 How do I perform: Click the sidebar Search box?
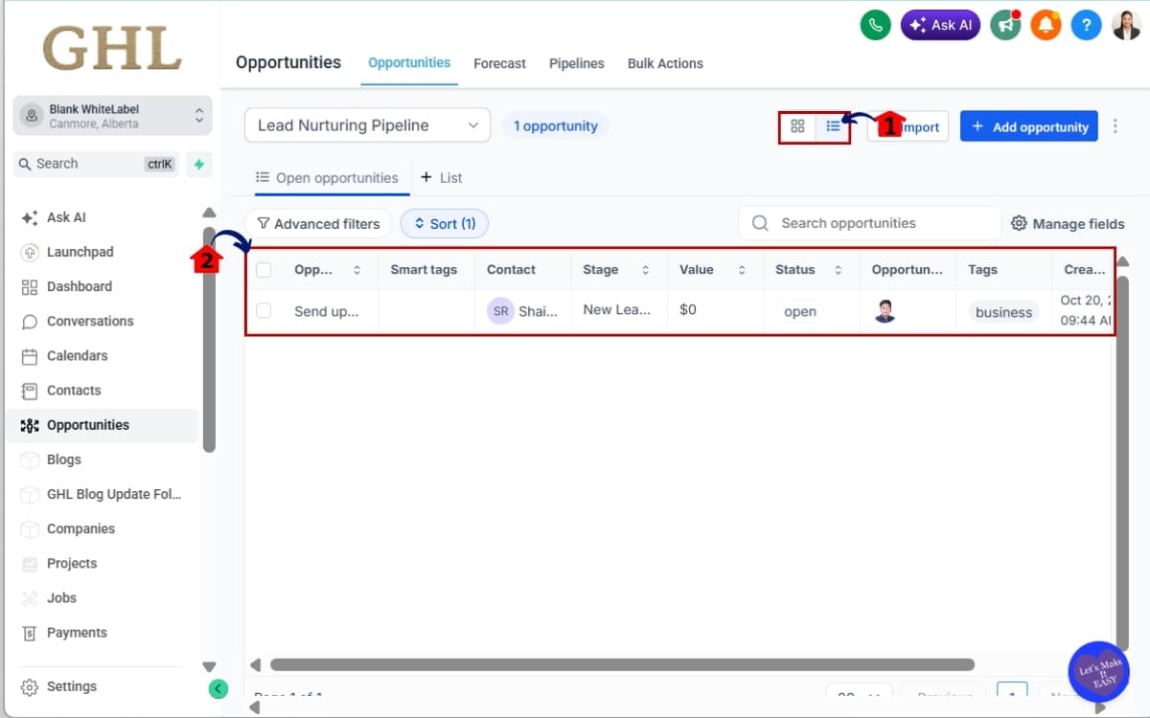[x=96, y=164]
